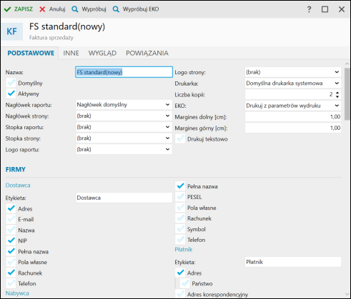Click the vertical scrollbar thumb

[x=347, y=91]
